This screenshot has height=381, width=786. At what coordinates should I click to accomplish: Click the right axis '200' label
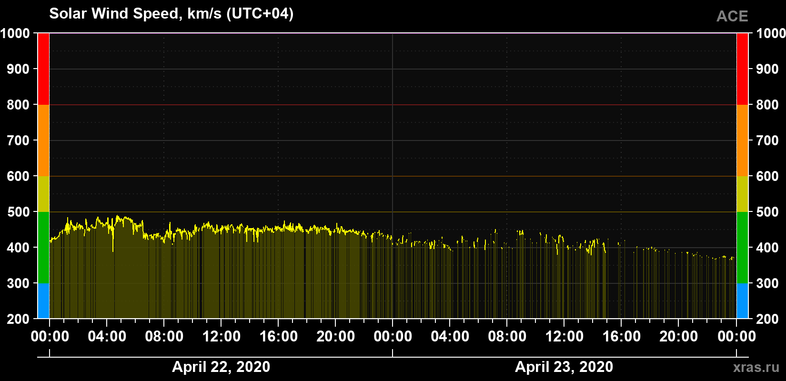(767, 319)
